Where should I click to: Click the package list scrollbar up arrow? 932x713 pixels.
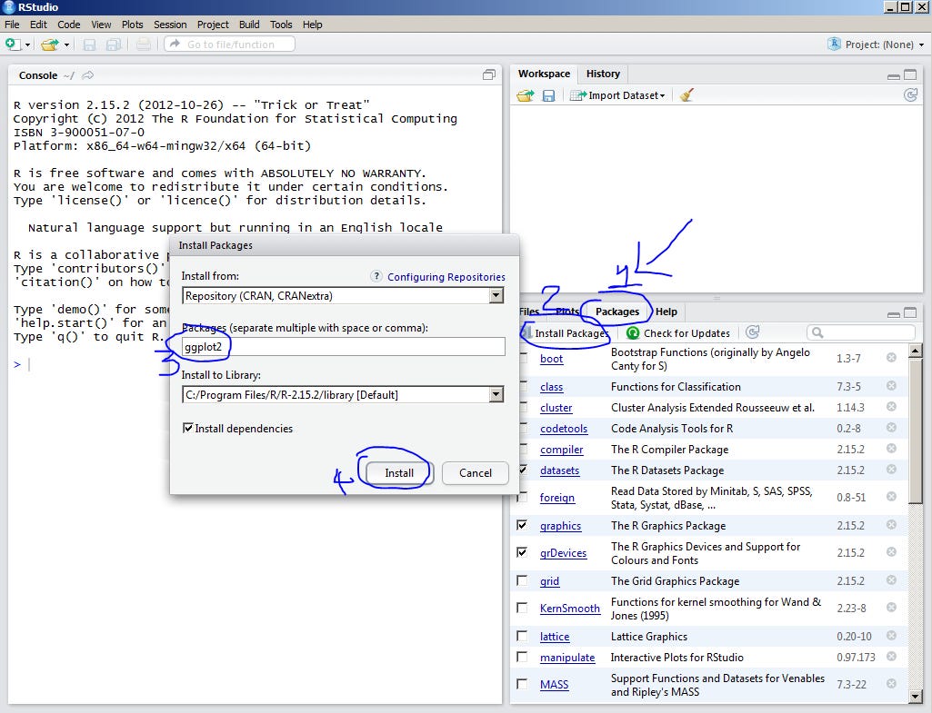916,351
